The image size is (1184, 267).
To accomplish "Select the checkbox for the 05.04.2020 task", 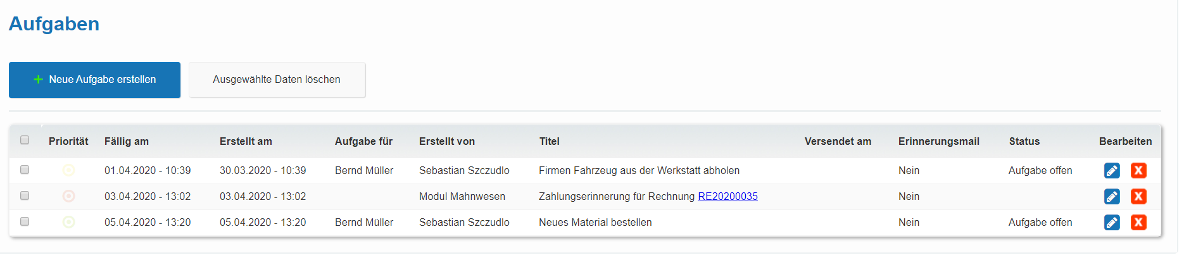I will [25, 221].
